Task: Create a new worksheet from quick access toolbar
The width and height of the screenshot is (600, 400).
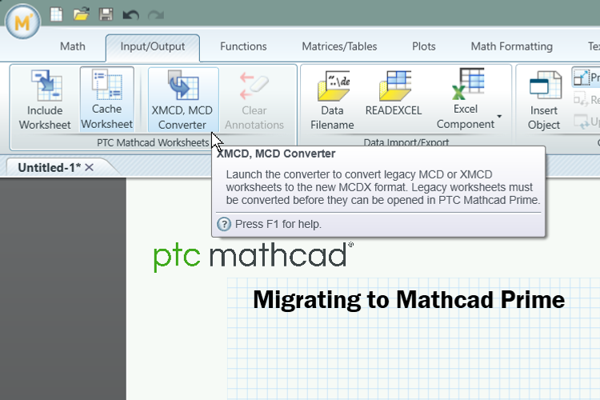Action: [x=58, y=14]
